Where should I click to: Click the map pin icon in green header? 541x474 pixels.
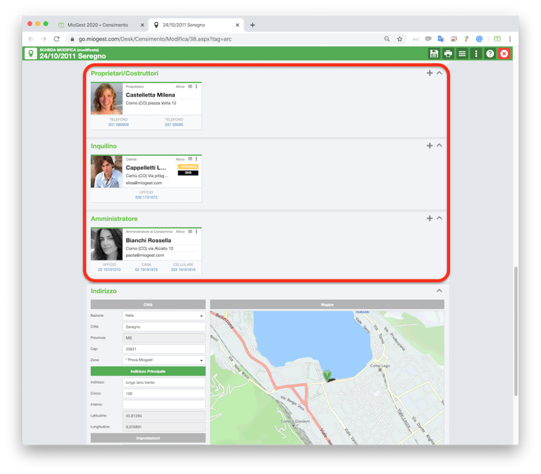click(x=31, y=54)
